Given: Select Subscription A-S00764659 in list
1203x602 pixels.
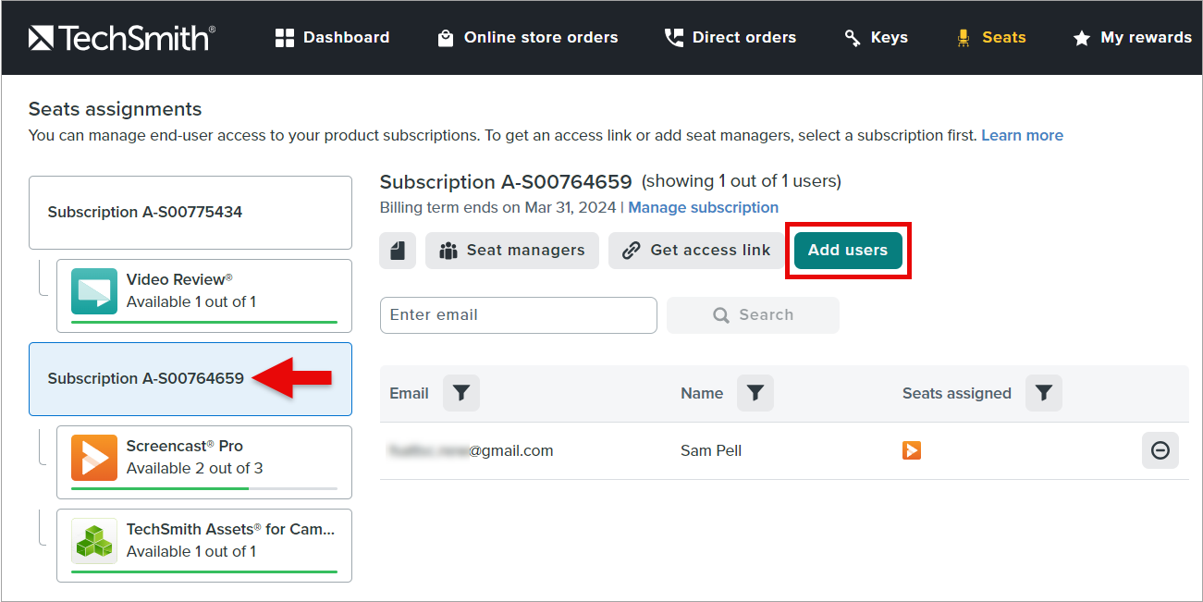Looking at the screenshot, I should pyautogui.click(x=190, y=379).
